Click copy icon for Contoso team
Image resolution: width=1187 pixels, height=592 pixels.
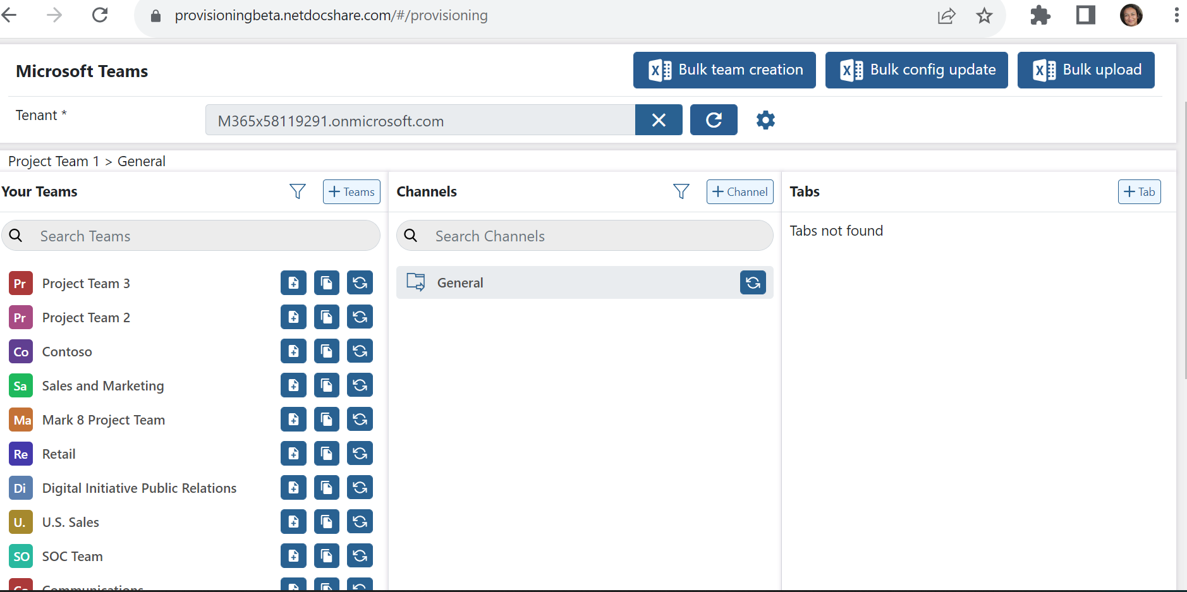[x=327, y=351]
